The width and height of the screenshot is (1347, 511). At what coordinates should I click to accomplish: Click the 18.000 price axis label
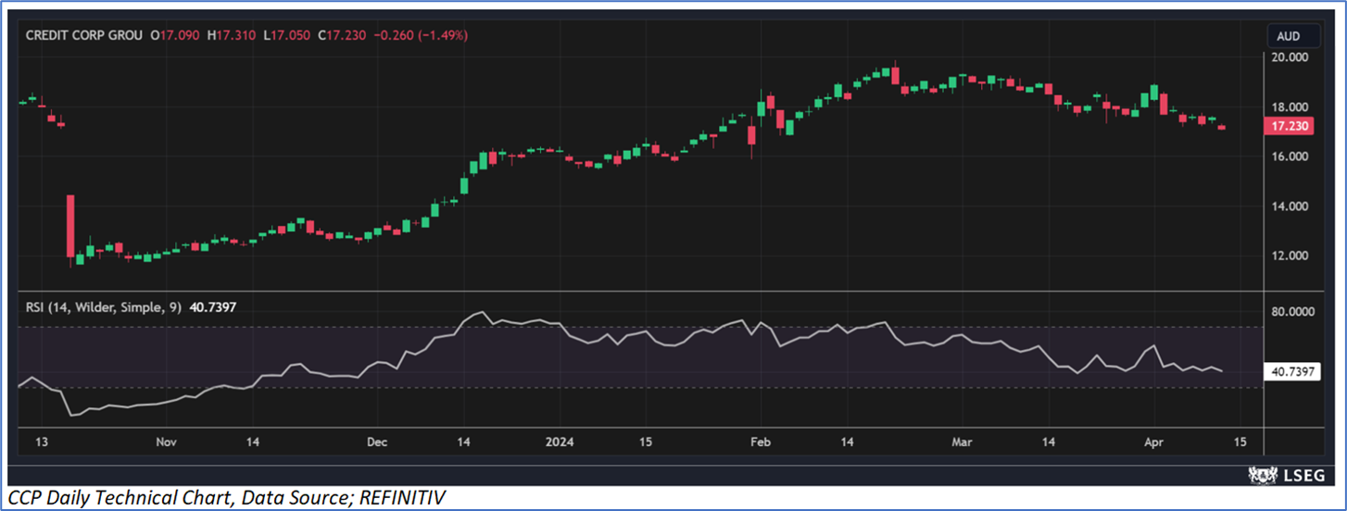1290,107
